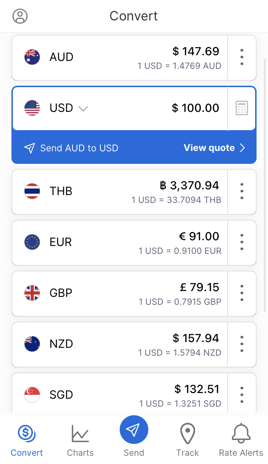This screenshot has width=268, height=464.
Task: Open the AUD row three-dot menu
Action: tap(242, 57)
